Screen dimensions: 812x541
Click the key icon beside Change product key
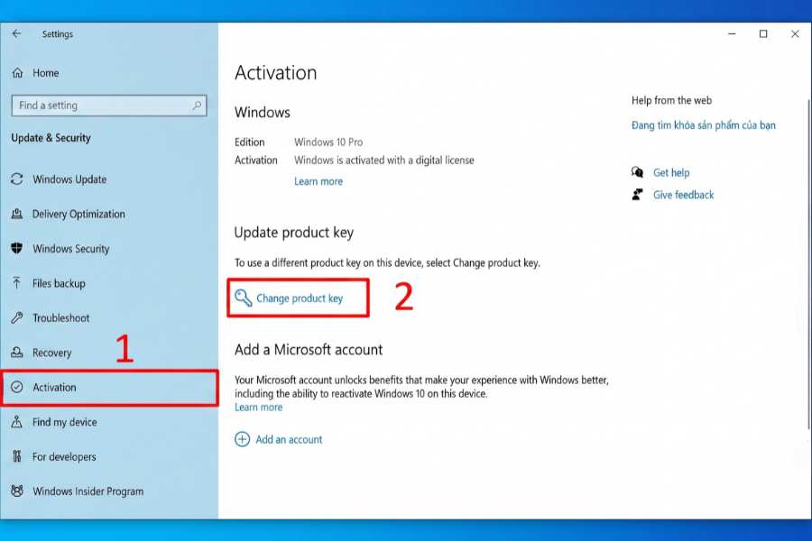pyautogui.click(x=243, y=298)
